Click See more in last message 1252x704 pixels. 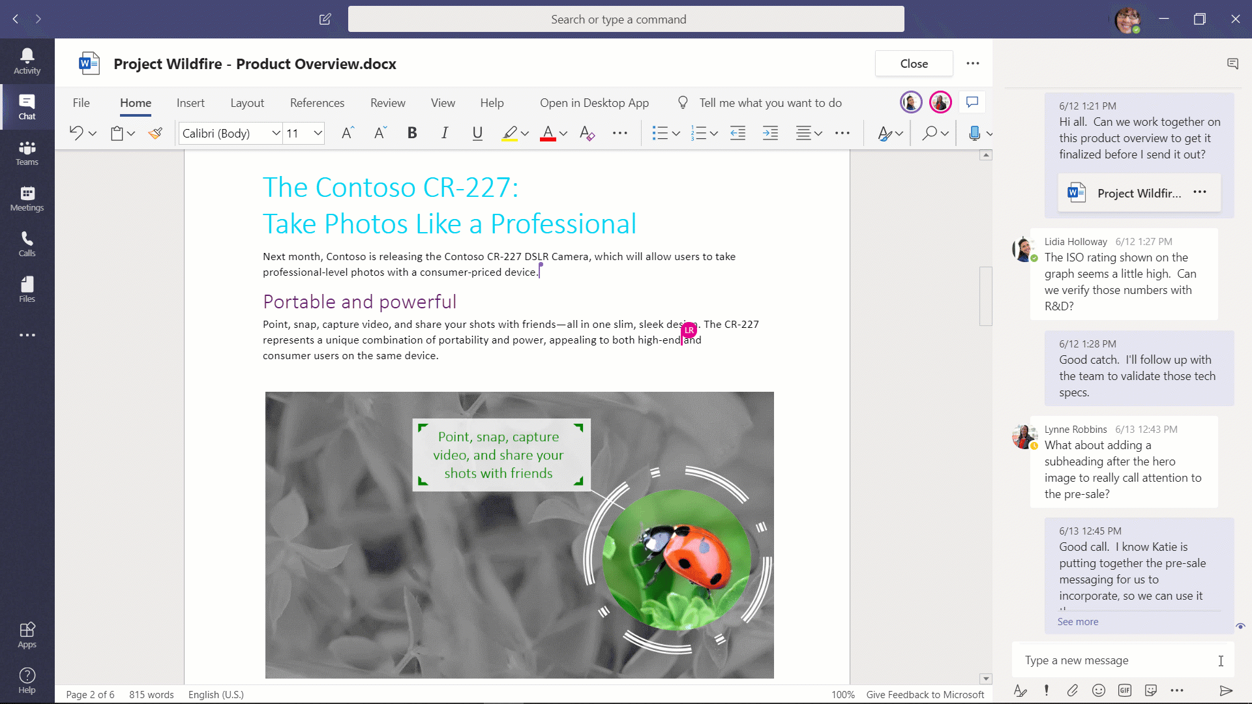1077,622
